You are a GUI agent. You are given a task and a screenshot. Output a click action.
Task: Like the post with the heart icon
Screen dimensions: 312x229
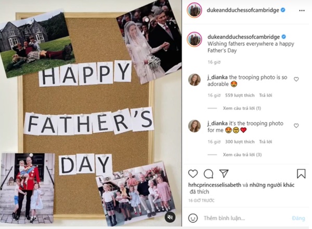point(193,174)
